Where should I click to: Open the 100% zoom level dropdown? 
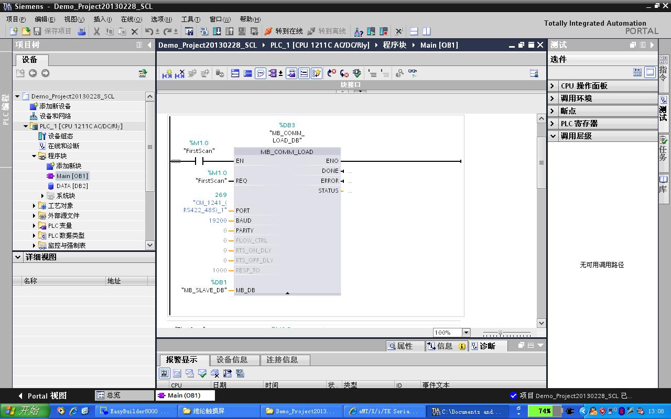click(466, 333)
